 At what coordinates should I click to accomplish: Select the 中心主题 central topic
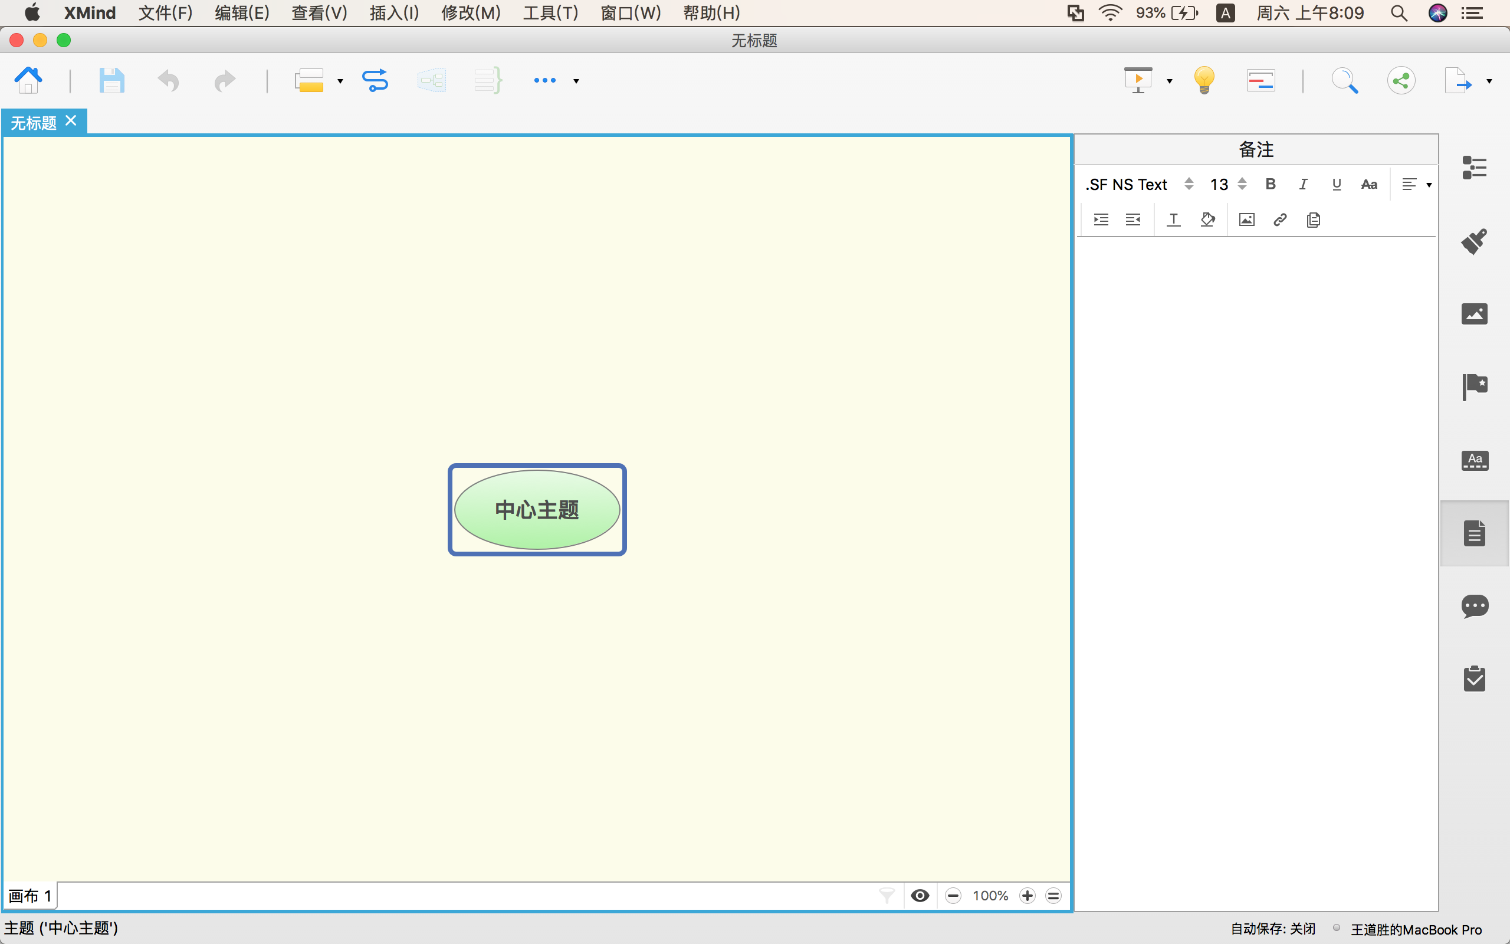[537, 509]
